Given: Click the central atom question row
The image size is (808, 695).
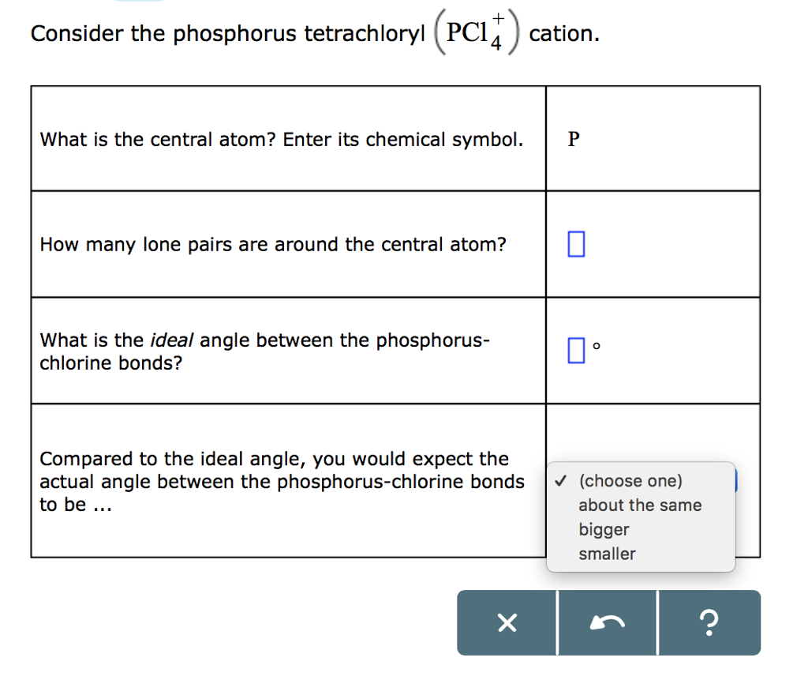Looking at the screenshot, I should 282,139.
